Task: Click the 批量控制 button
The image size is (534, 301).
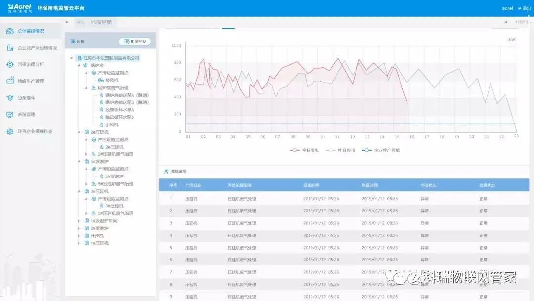Action: coord(135,41)
